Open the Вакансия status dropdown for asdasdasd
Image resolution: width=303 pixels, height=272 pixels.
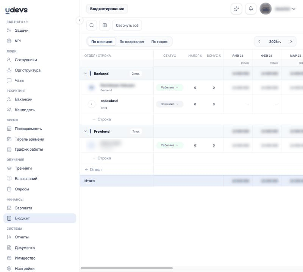tap(169, 104)
